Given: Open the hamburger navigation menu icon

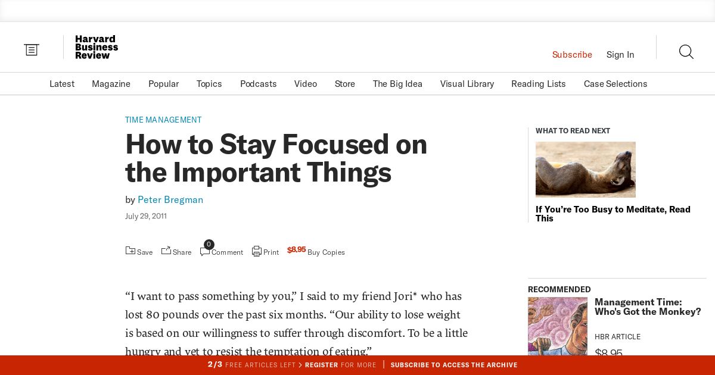Looking at the screenshot, I should pyautogui.click(x=32, y=50).
